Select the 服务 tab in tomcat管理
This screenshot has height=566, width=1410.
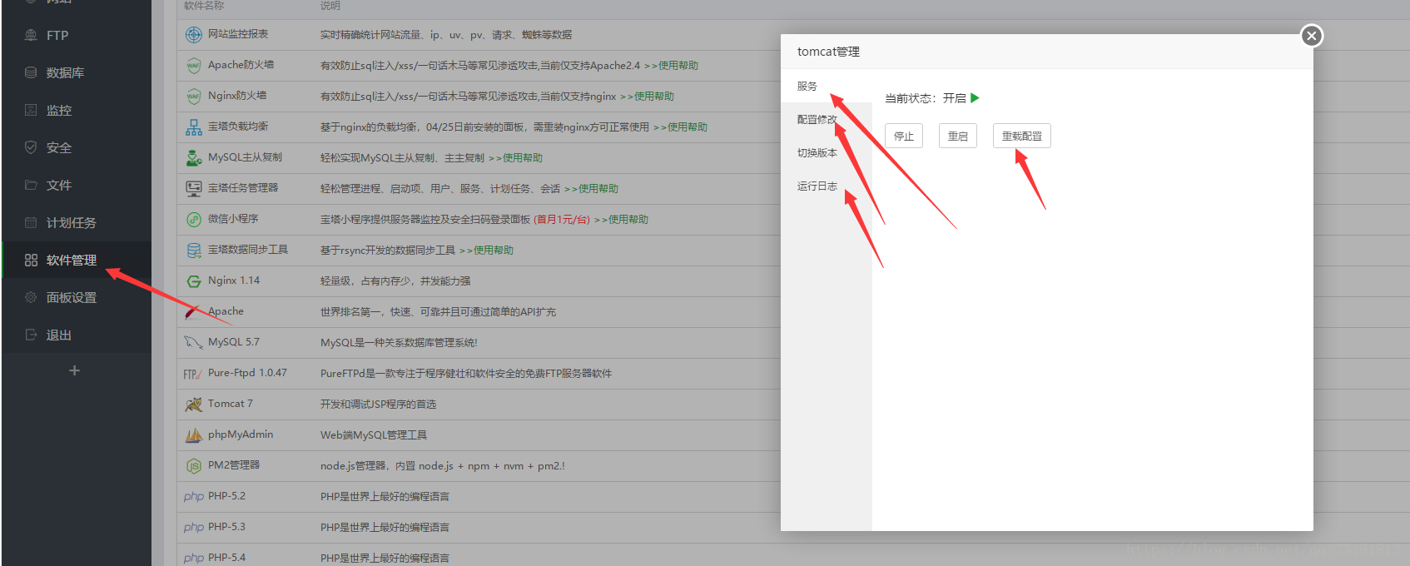click(x=827, y=86)
